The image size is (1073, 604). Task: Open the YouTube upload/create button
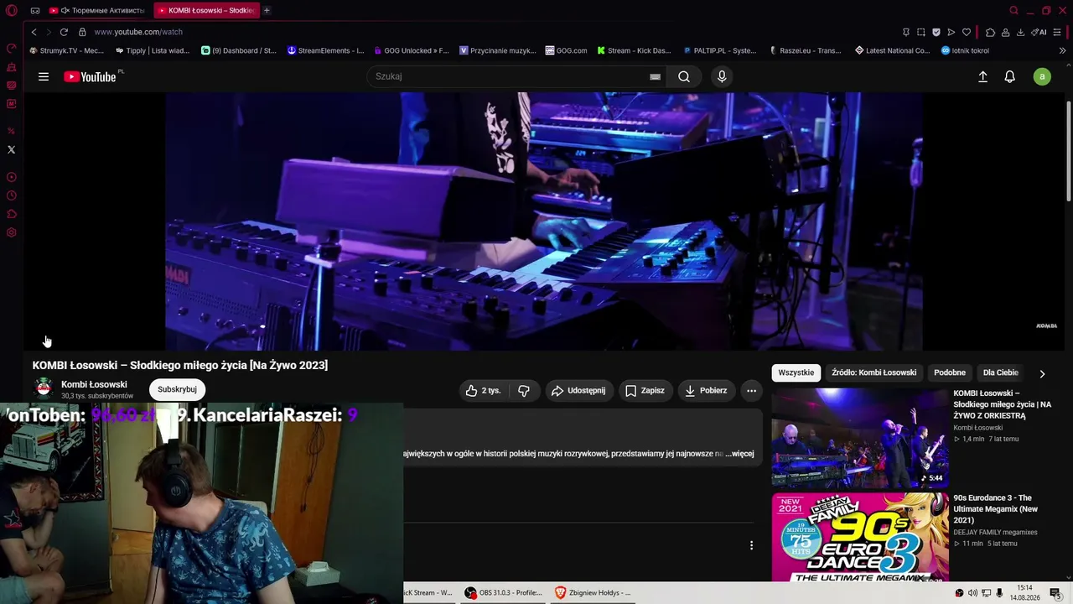pos(983,76)
